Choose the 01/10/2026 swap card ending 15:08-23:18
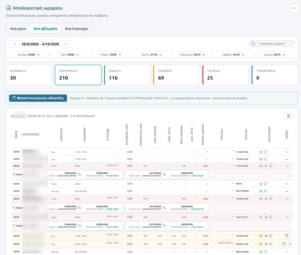The height and width of the screenshot is (255, 301). [x=167, y=208]
